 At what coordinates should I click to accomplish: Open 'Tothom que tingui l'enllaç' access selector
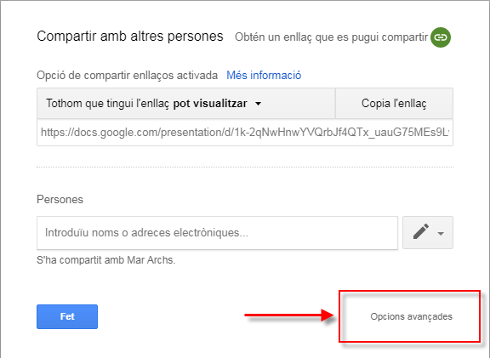[186, 104]
